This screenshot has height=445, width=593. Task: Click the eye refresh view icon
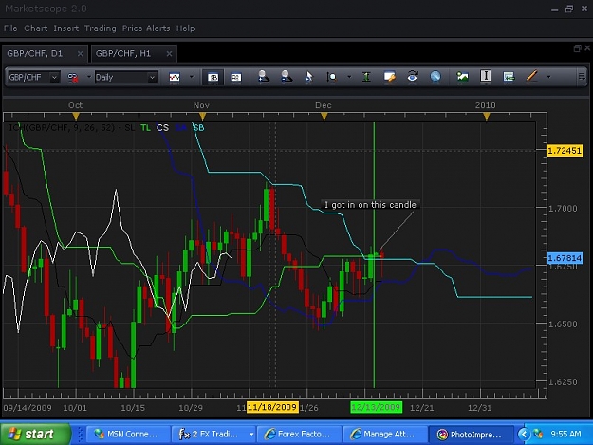412,76
